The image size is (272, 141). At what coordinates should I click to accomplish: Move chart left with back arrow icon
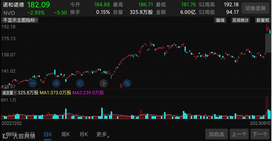(x=80, y=83)
